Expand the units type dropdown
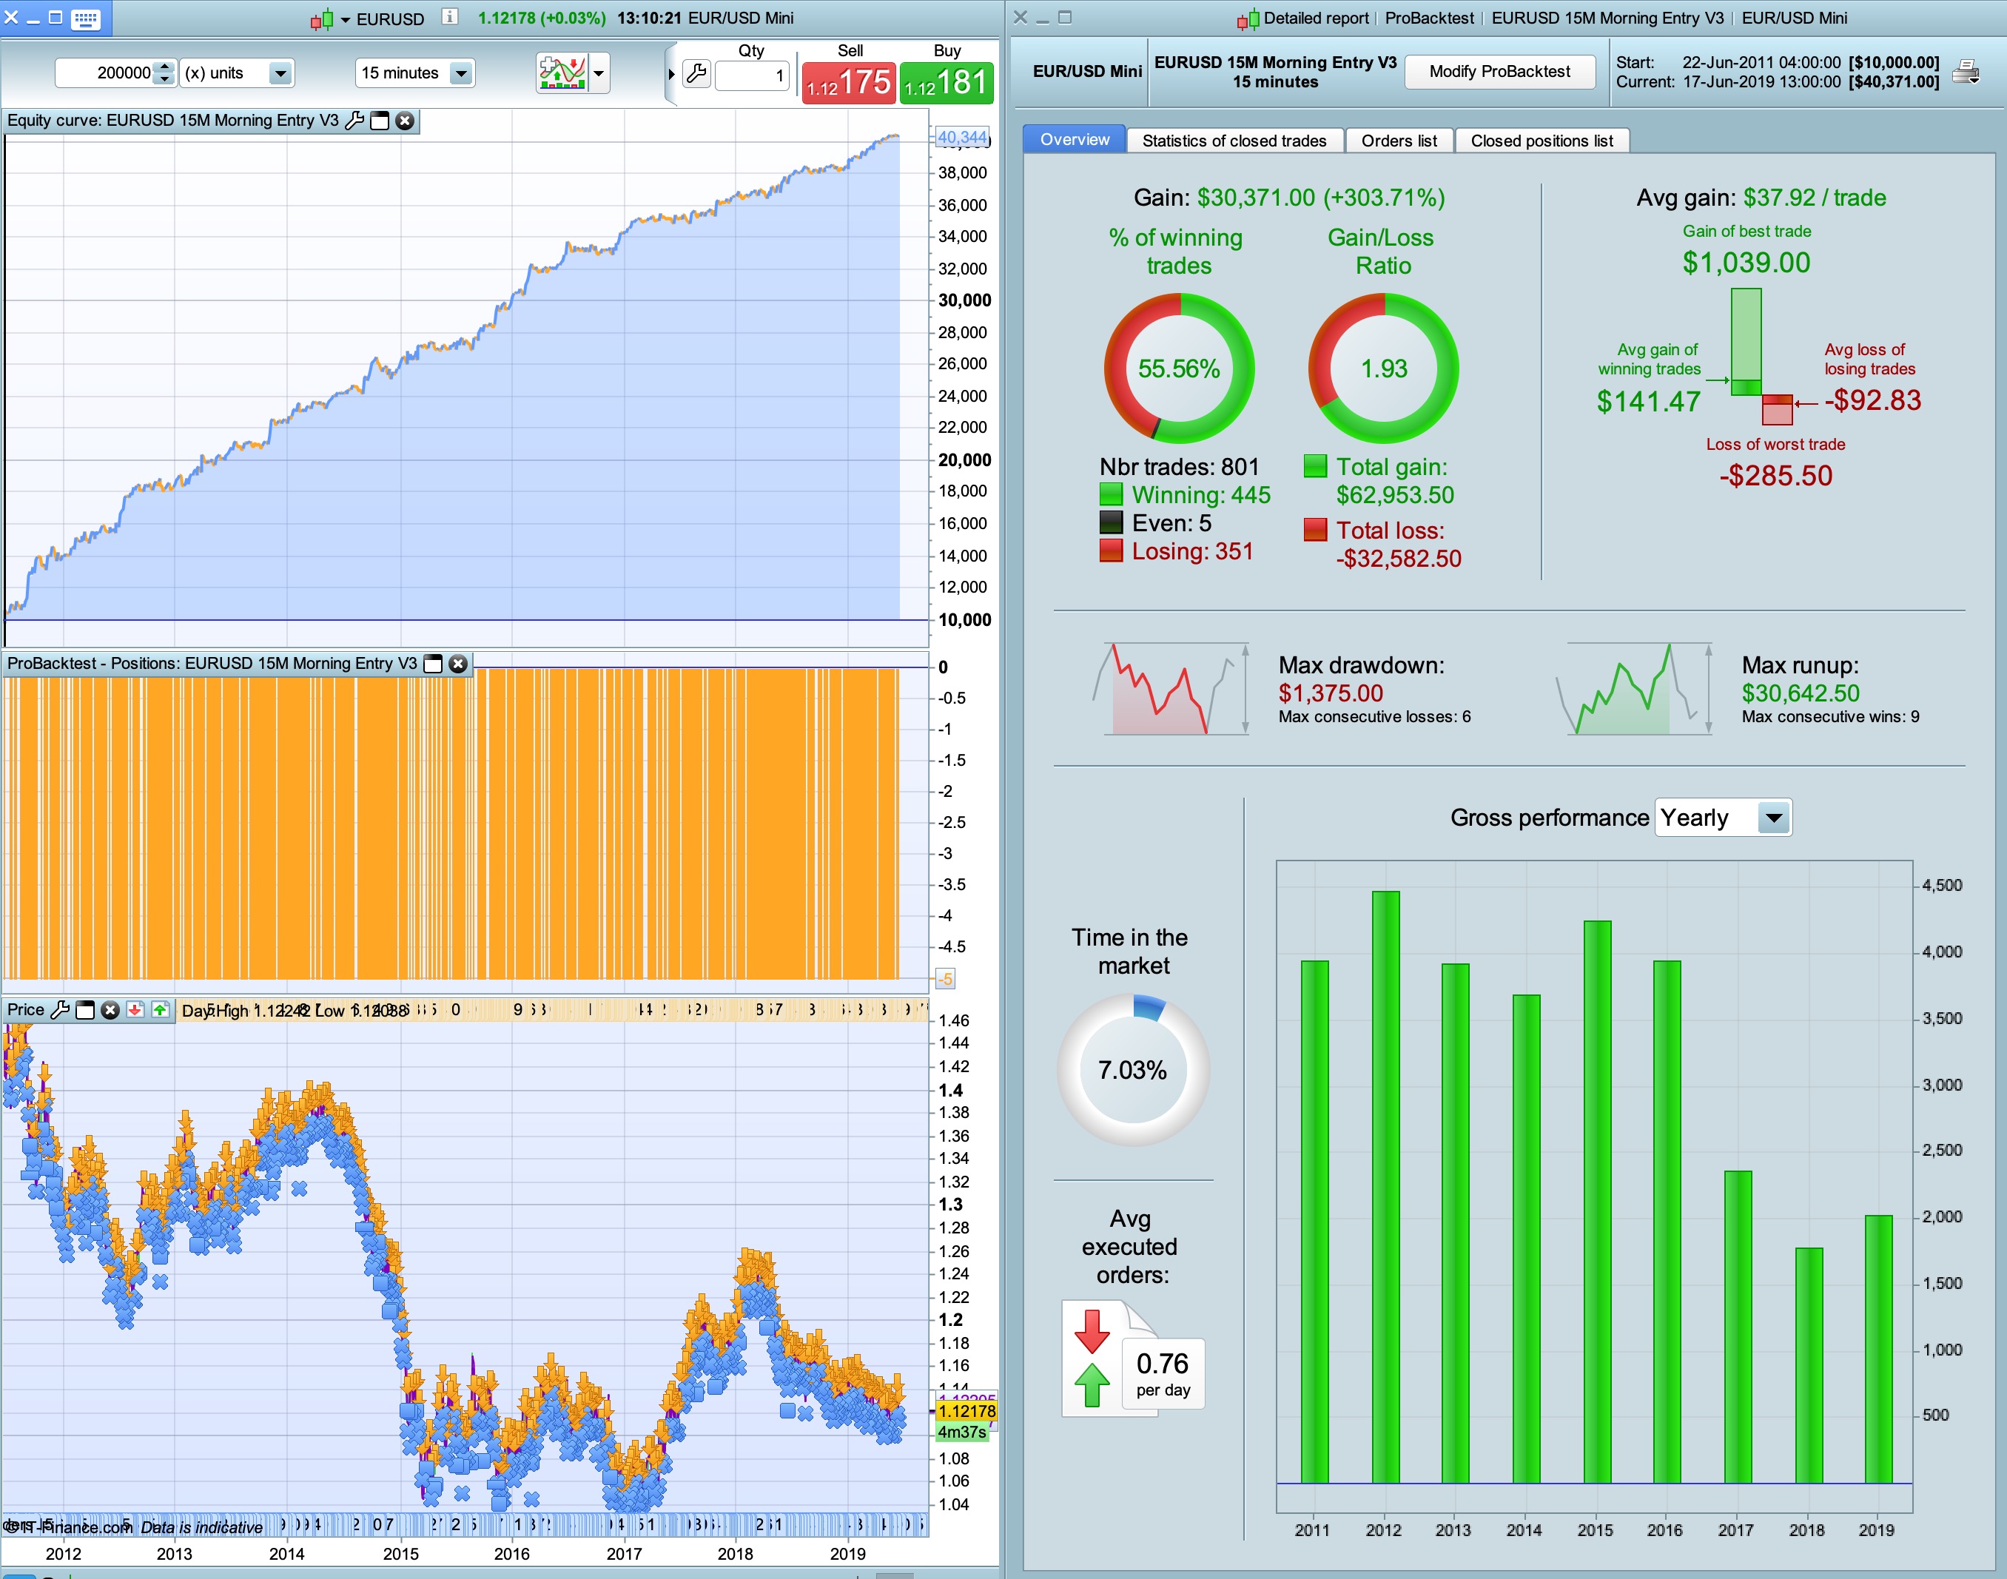The height and width of the screenshot is (1579, 2007). 280,73
